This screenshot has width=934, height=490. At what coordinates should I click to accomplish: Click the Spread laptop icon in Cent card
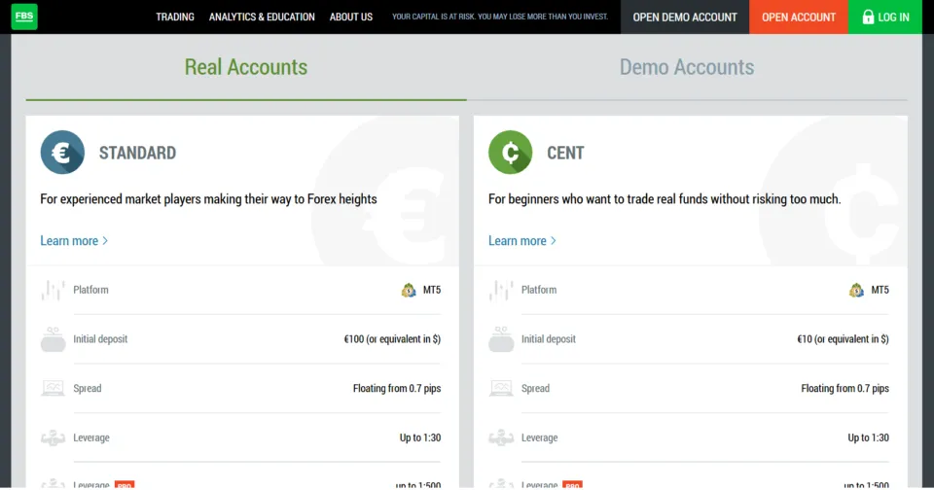pyautogui.click(x=501, y=388)
